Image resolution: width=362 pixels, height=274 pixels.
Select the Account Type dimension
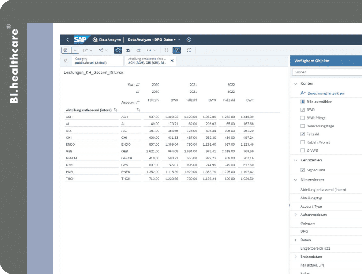[x=311, y=206]
